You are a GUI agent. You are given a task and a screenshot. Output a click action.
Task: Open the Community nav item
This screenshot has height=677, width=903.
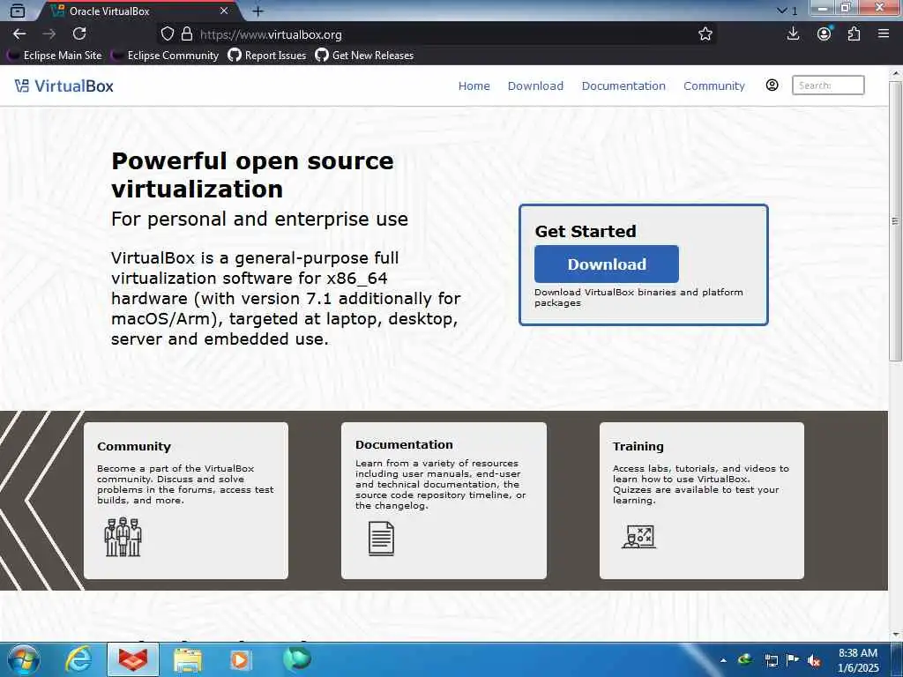click(x=714, y=86)
